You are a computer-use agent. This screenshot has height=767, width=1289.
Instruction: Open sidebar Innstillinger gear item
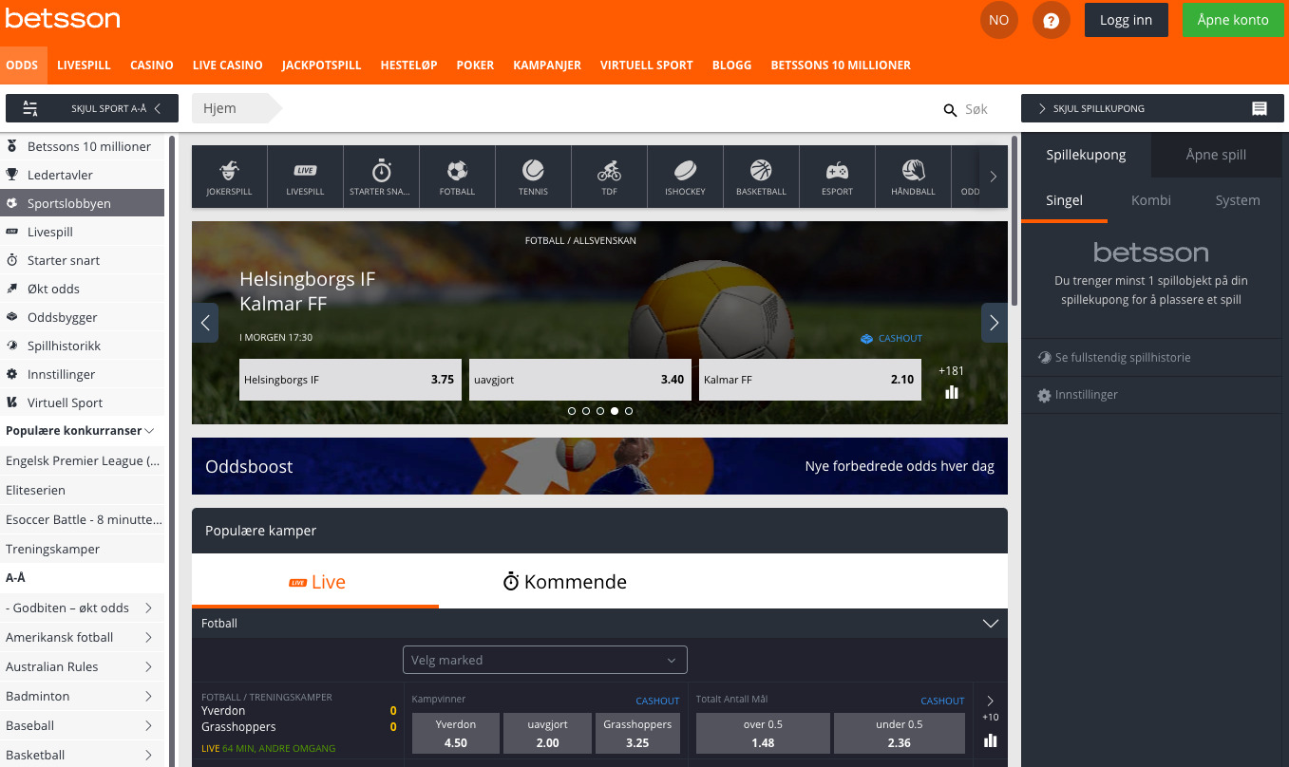[x=82, y=374]
